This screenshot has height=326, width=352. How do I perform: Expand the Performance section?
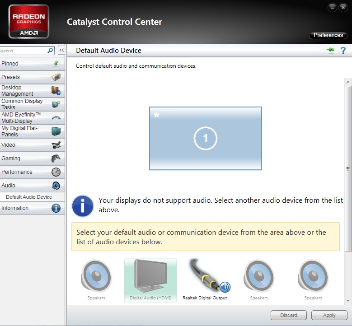[32, 172]
